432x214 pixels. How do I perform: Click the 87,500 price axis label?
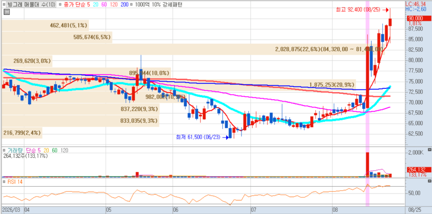point(415,29)
